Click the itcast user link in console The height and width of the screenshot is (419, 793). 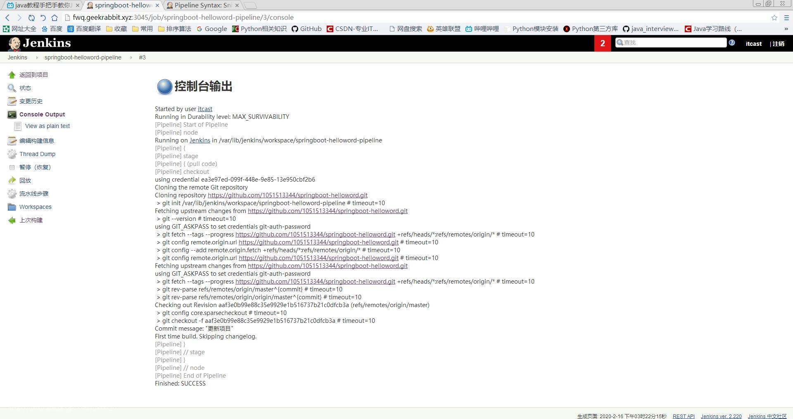click(205, 109)
